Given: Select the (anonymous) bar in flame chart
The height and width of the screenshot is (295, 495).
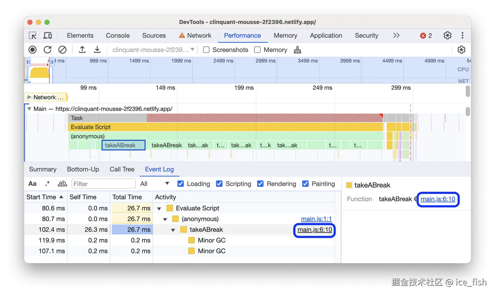Looking at the screenshot, I should click(225, 136).
